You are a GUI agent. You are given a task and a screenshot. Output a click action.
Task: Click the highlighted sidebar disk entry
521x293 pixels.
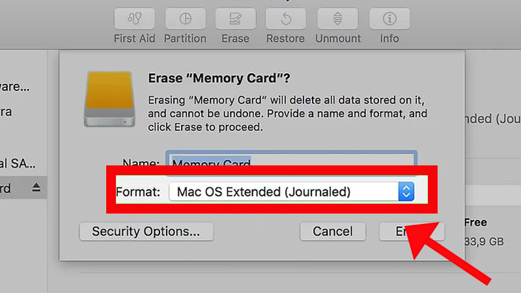13,188
